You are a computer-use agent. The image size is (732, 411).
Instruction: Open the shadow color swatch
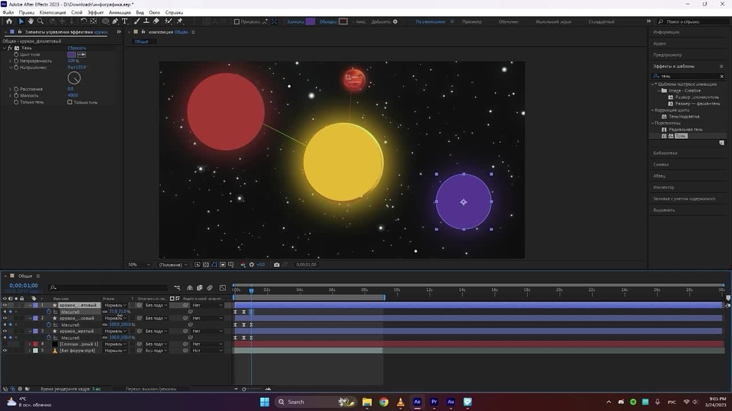click(71, 55)
